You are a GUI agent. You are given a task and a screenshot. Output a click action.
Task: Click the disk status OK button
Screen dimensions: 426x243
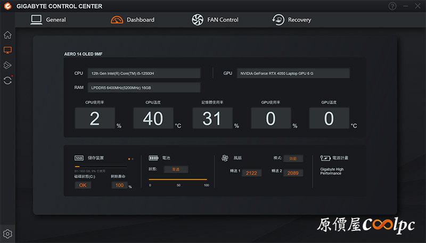83,185
